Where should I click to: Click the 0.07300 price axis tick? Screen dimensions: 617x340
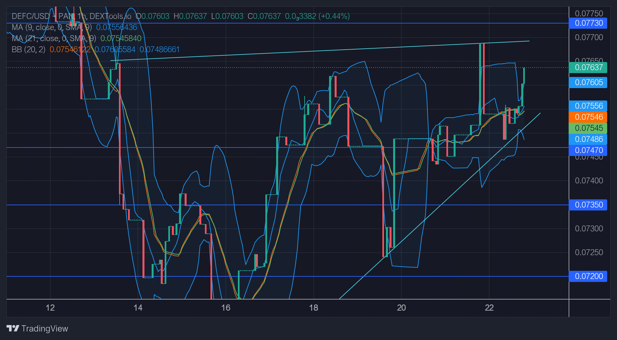point(589,228)
